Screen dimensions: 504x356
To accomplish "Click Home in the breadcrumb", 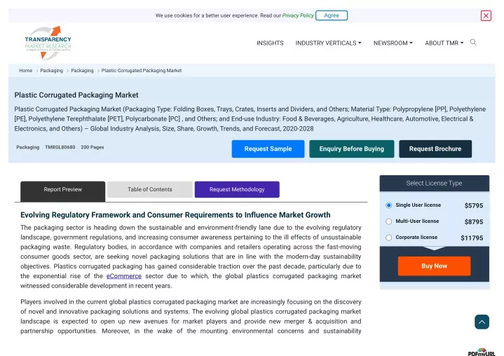I will [26, 71].
